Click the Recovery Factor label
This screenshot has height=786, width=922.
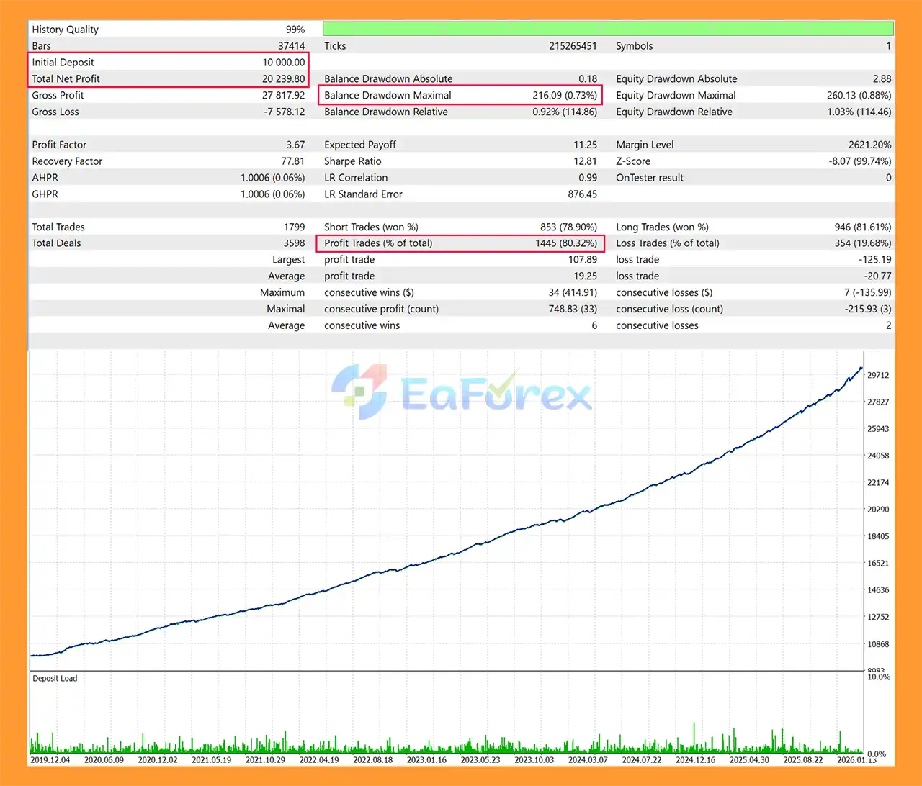(x=67, y=161)
